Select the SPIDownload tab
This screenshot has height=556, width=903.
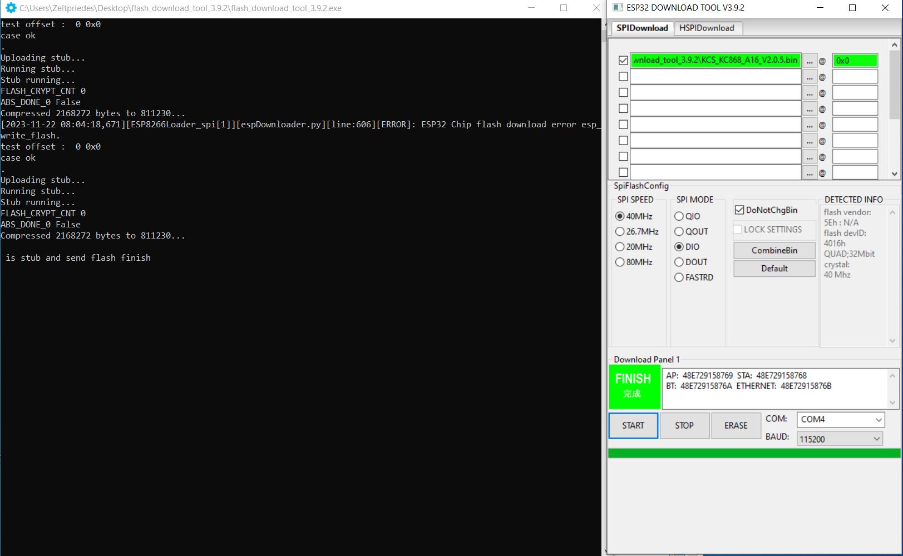(x=642, y=28)
